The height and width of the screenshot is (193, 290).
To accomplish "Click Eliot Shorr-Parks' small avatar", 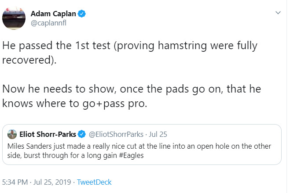I will pos(12,134).
